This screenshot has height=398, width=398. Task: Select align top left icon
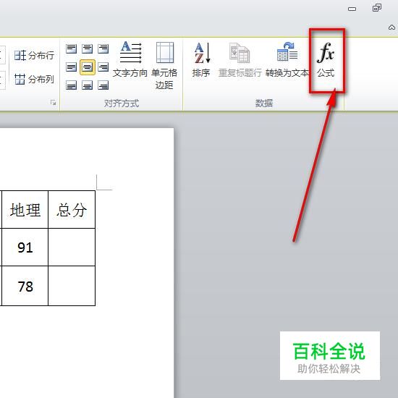[72, 48]
